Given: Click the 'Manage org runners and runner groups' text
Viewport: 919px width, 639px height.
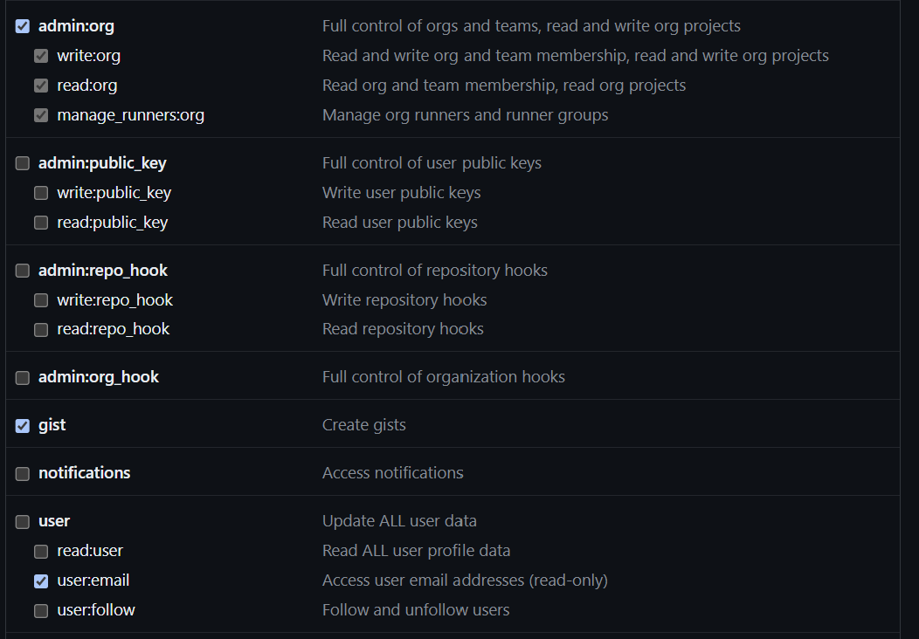Looking at the screenshot, I should coord(465,115).
